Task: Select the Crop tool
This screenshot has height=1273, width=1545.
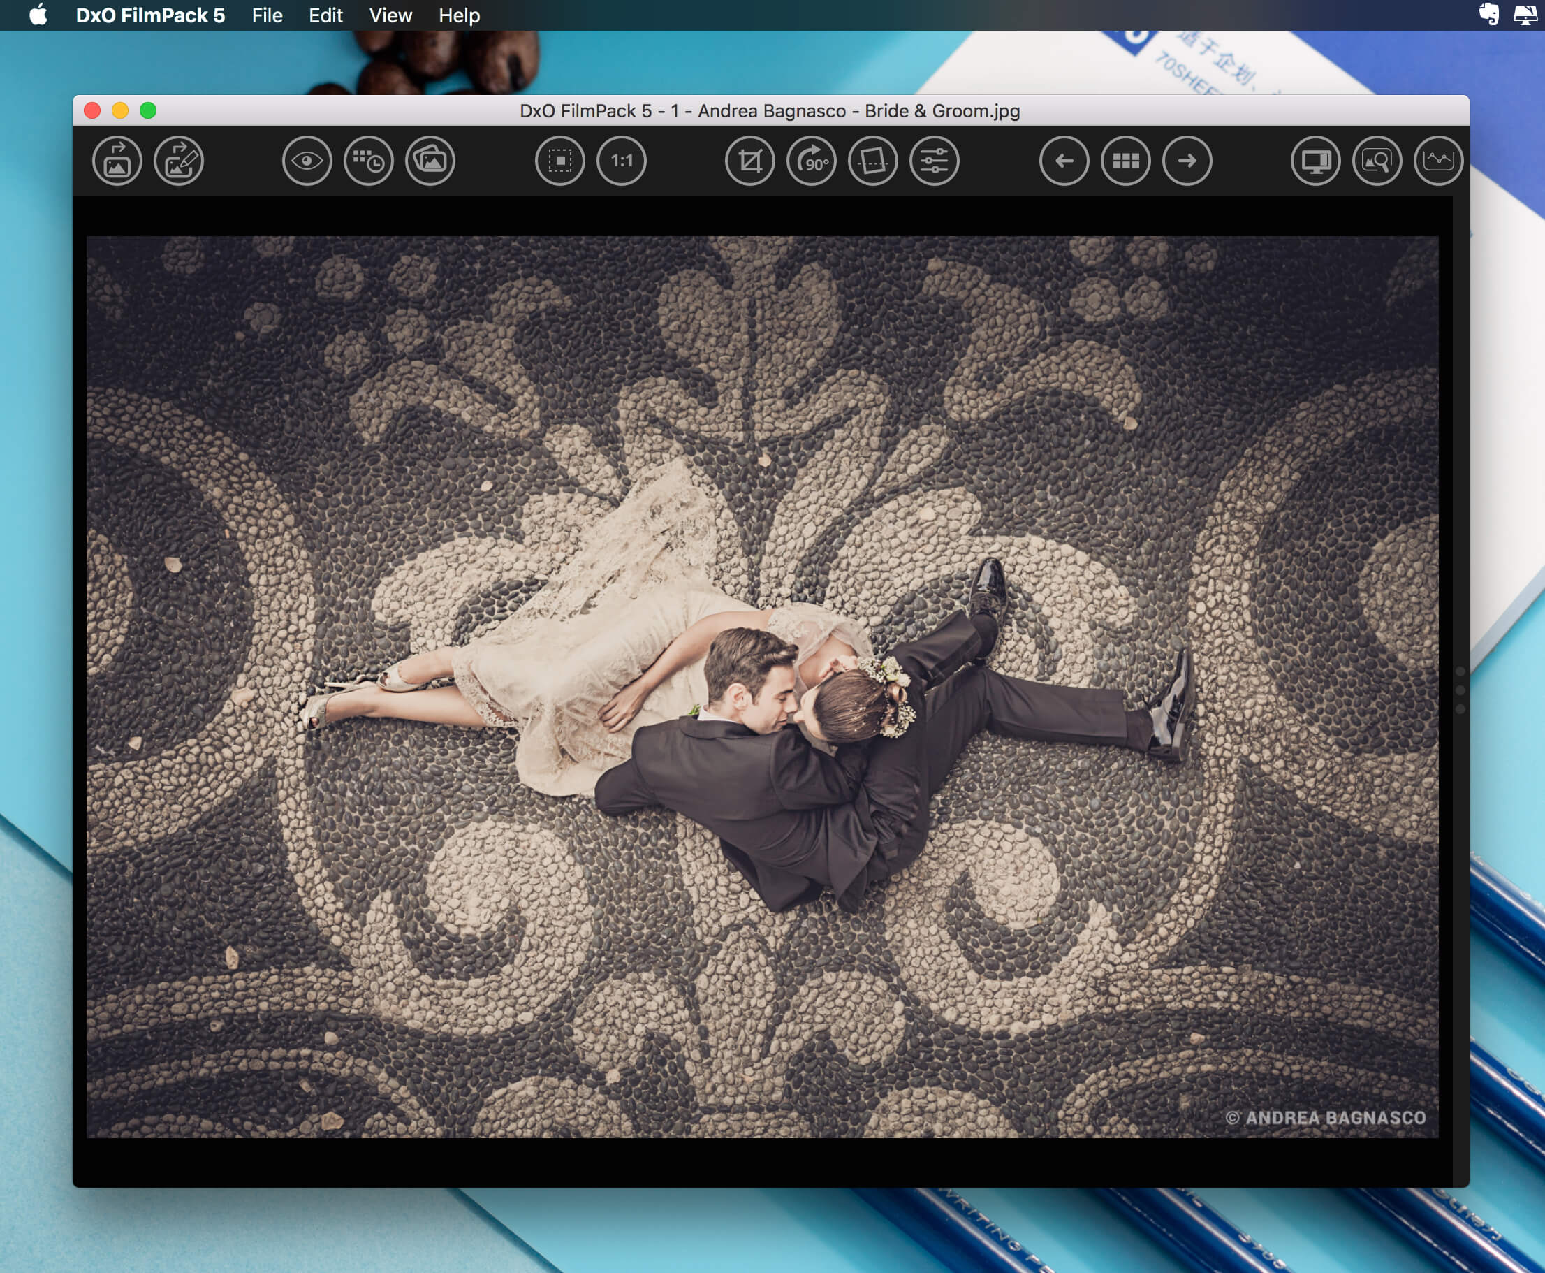Action: coord(749,161)
